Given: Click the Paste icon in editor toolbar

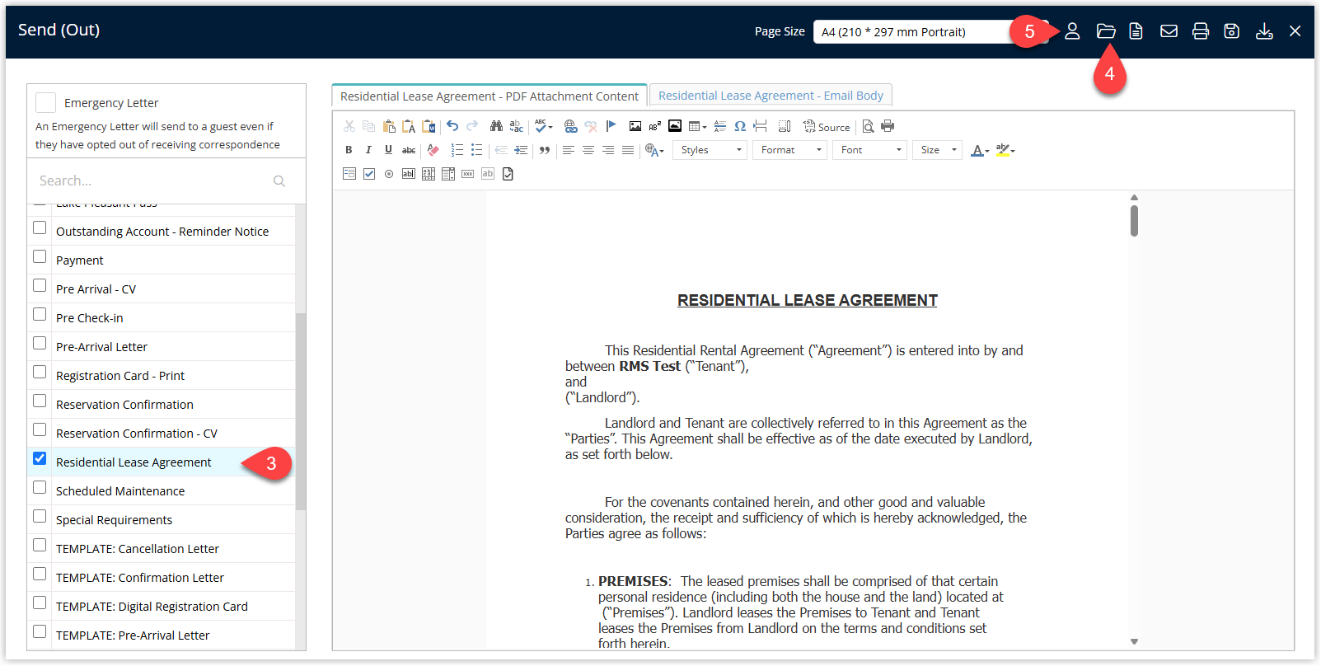Looking at the screenshot, I should pos(389,126).
